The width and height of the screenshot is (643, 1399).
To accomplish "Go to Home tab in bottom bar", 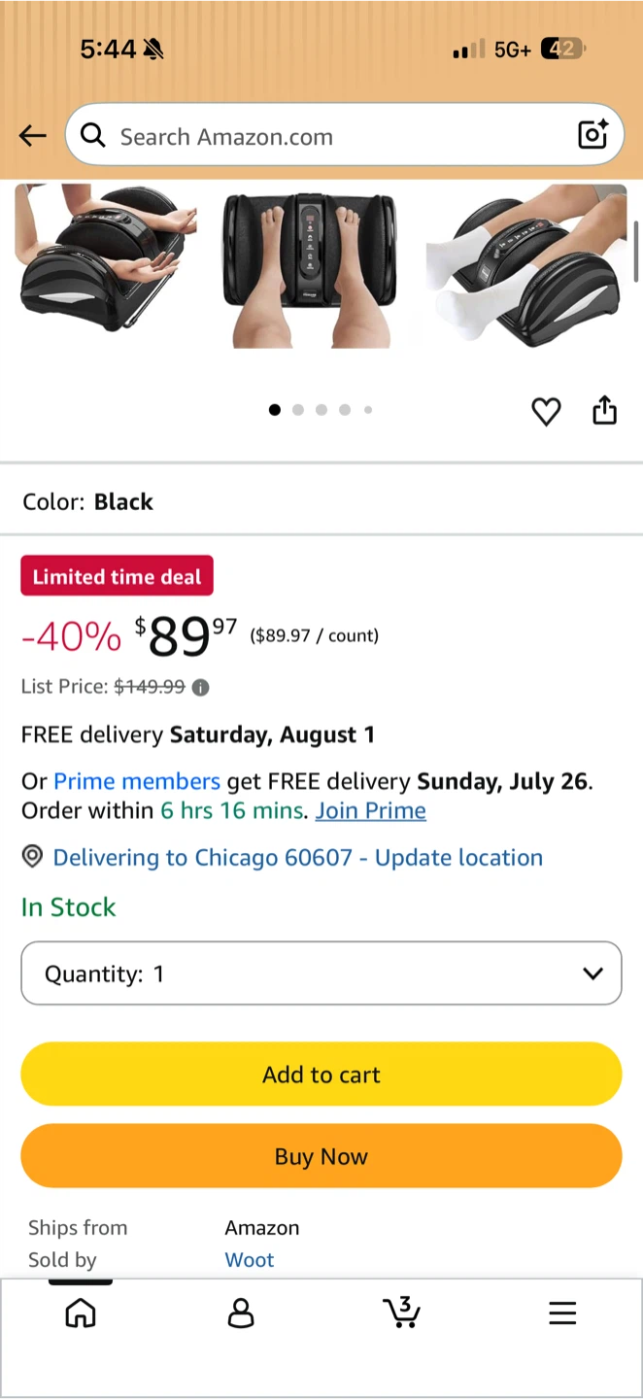I will click(x=81, y=1314).
